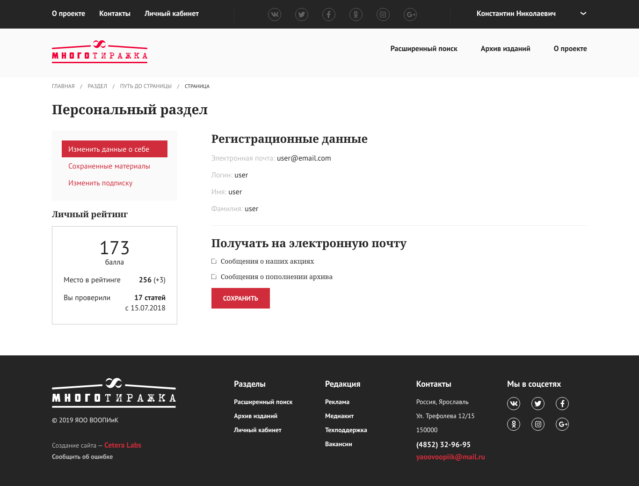This screenshot has height=486, width=639.
Task: Switch to Сохраненные материалы section
Action: 109,166
